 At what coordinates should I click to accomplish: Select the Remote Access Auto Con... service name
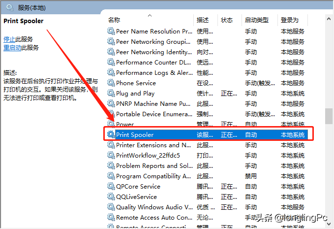[154, 218]
